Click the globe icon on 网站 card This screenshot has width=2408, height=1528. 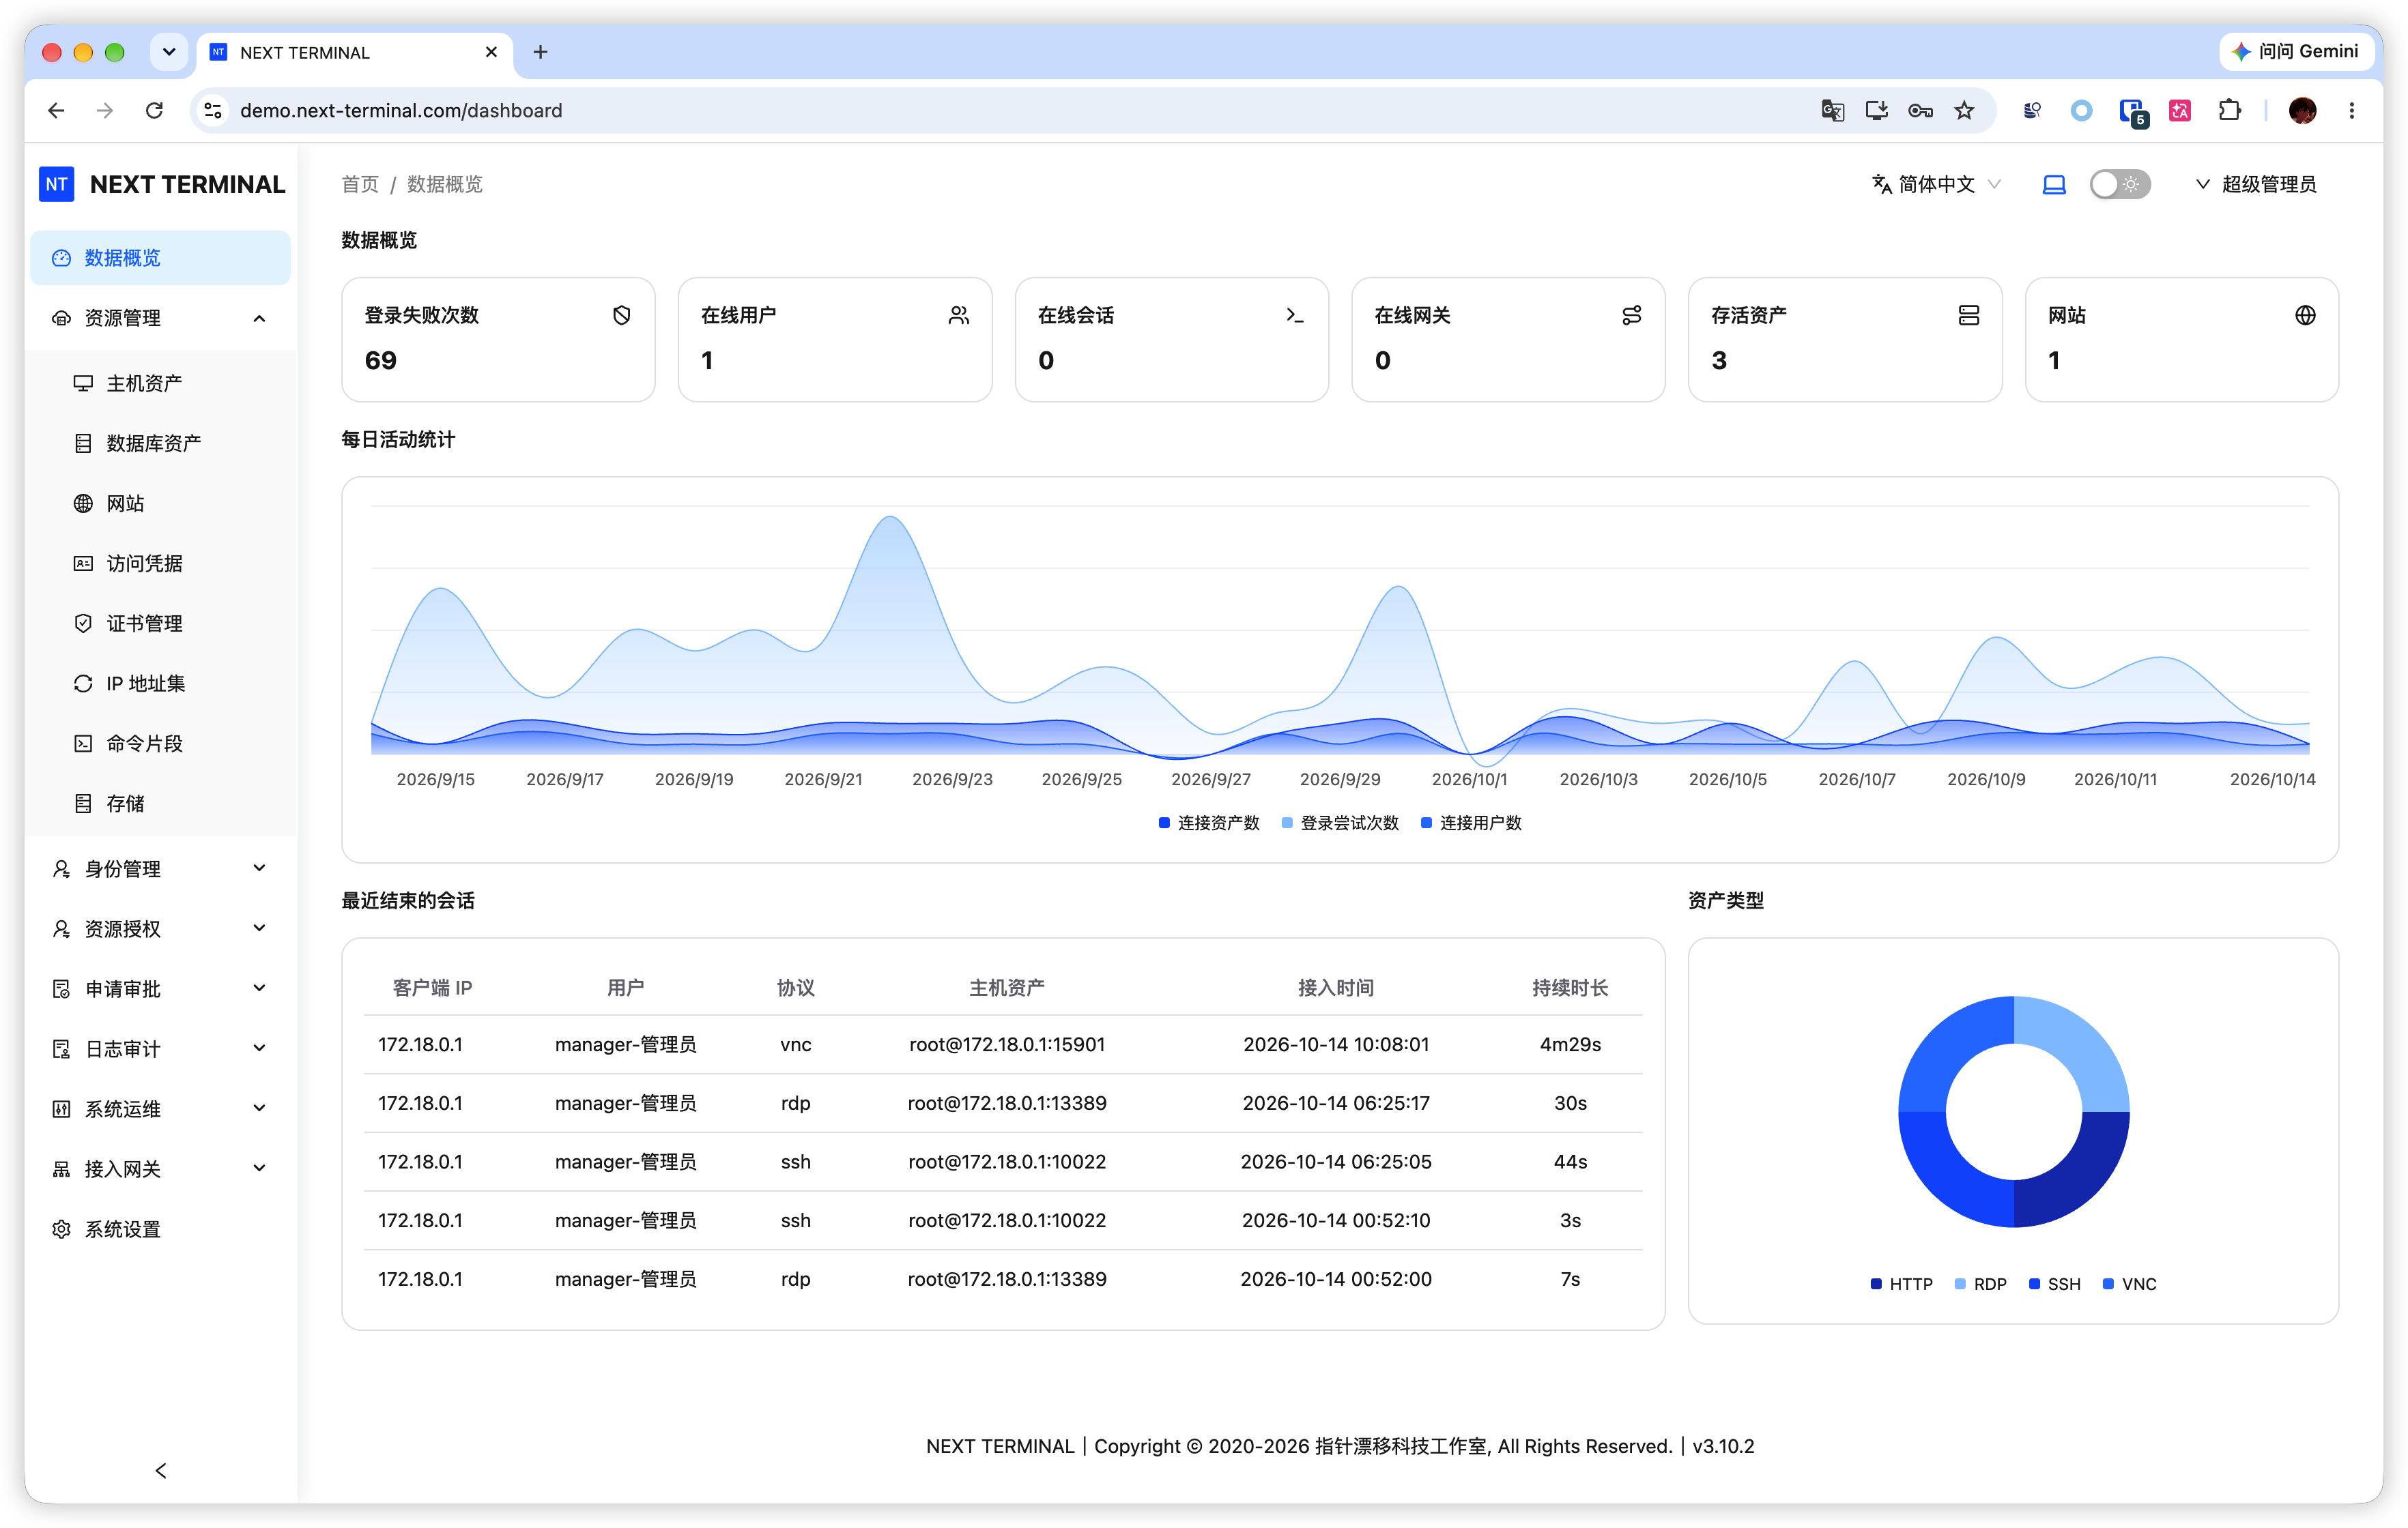point(2305,314)
